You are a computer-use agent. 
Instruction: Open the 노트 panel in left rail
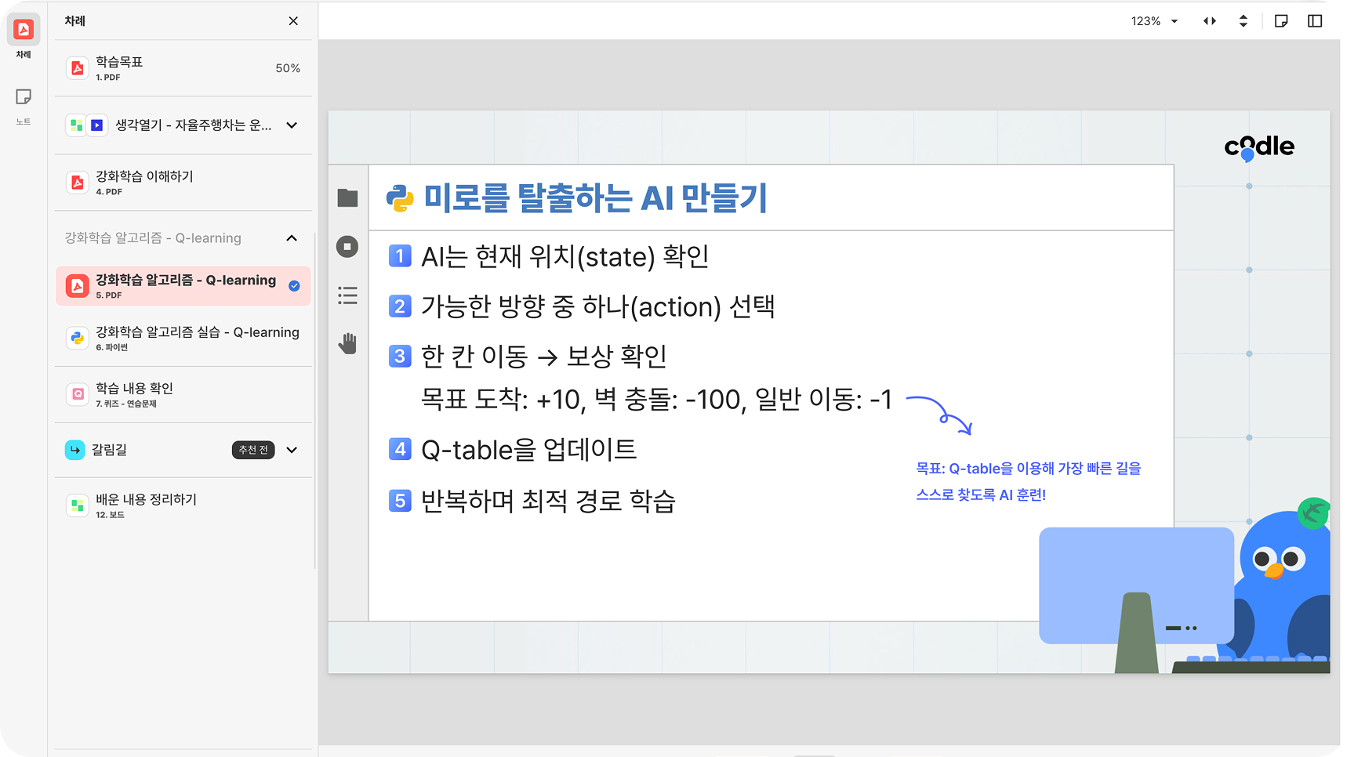pos(24,98)
